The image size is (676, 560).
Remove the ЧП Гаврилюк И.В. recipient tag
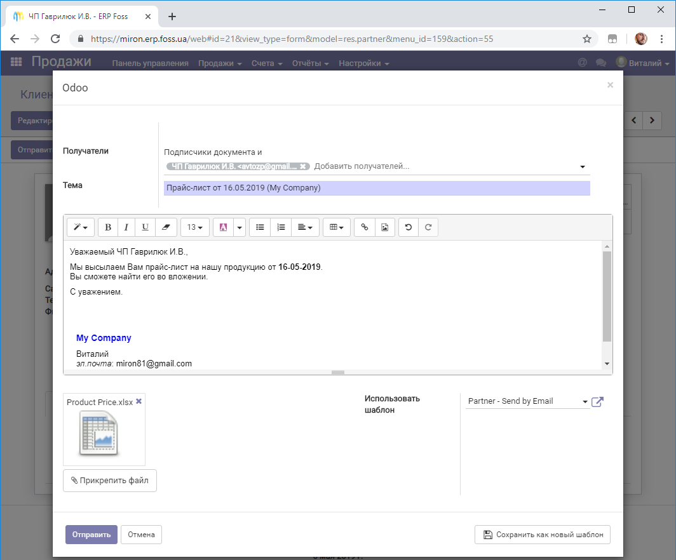(x=303, y=166)
